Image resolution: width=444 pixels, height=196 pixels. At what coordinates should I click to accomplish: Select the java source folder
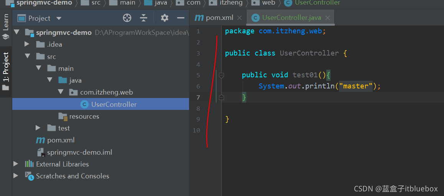[x=75, y=81]
